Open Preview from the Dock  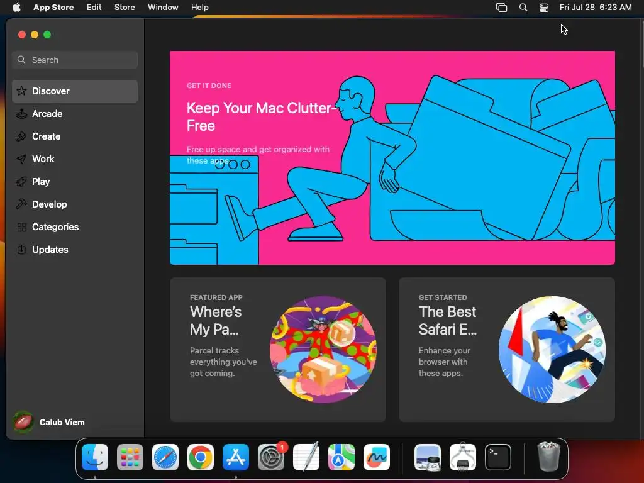(428, 457)
